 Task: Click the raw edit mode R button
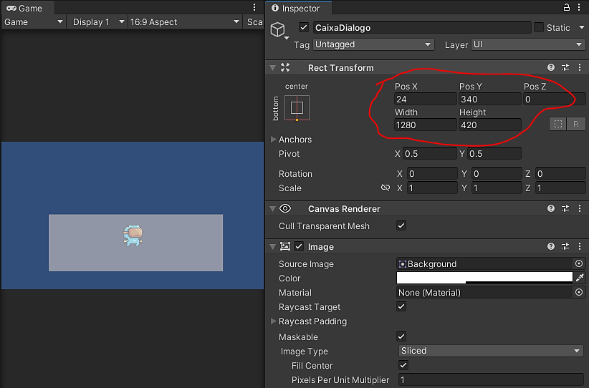click(575, 124)
